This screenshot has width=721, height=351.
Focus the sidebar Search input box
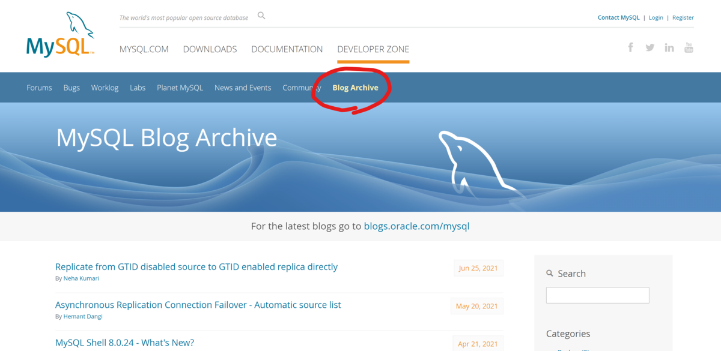point(598,295)
